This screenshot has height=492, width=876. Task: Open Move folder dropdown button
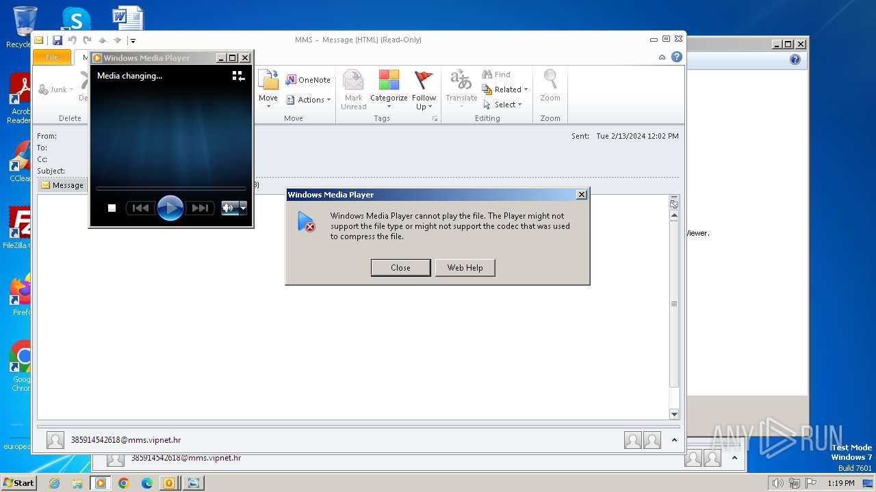[x=268, y=89]
